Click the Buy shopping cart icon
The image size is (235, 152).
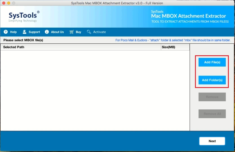pyautogui.click(x=72, y=32)
